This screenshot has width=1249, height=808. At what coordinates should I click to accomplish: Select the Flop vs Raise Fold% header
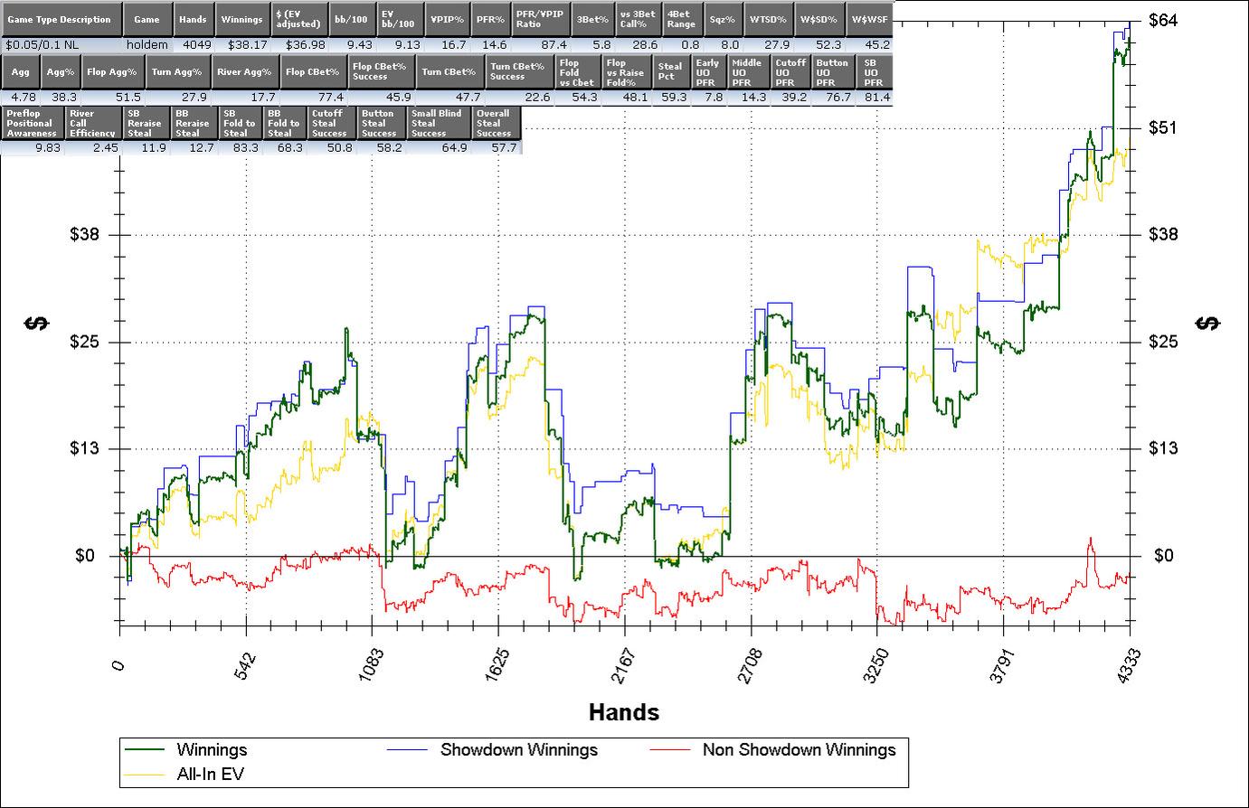624,72
